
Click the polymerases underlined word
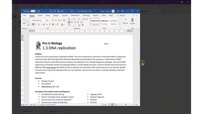click(x=51, y=67)
